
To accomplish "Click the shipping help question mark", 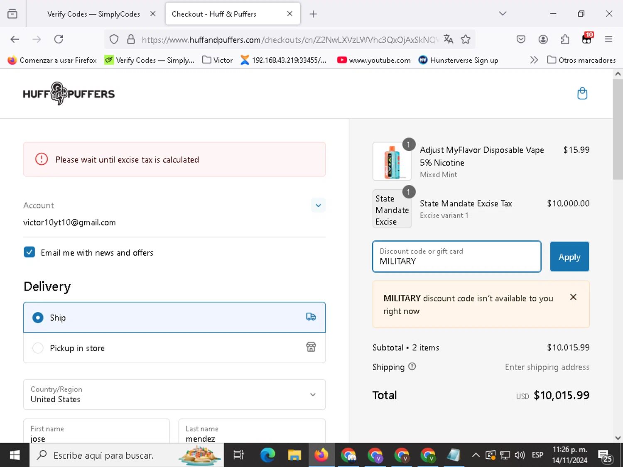I will (x=412, y=367).
